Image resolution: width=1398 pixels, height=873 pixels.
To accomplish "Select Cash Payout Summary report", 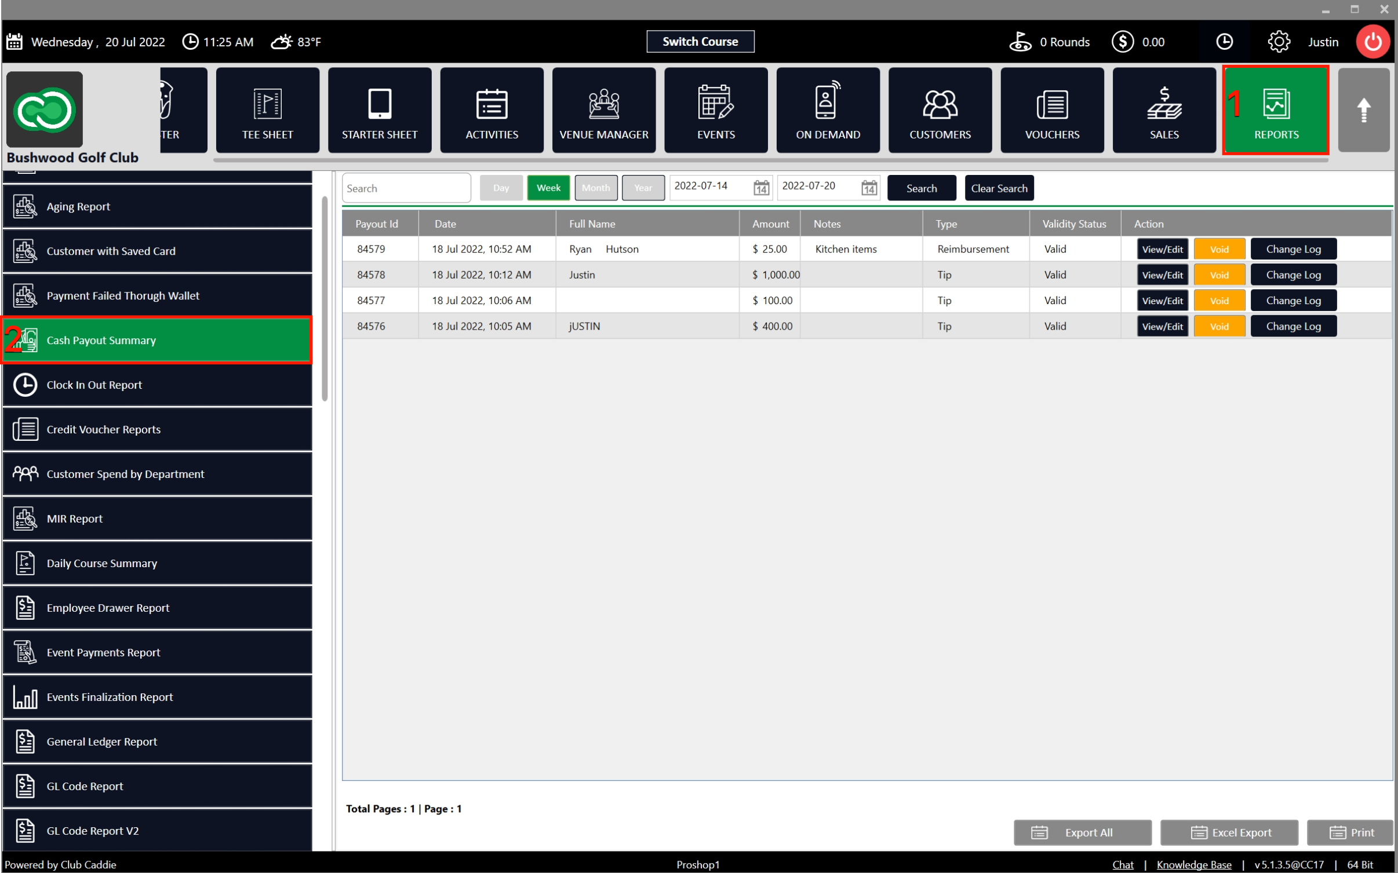I will (158, 340).
